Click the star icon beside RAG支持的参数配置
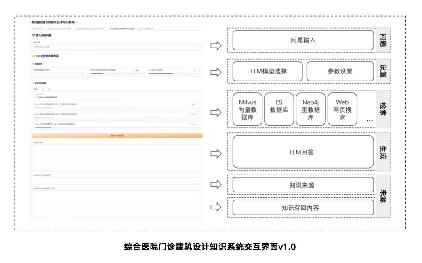Screen dimensions: 422x263 [x=34, y=56]
